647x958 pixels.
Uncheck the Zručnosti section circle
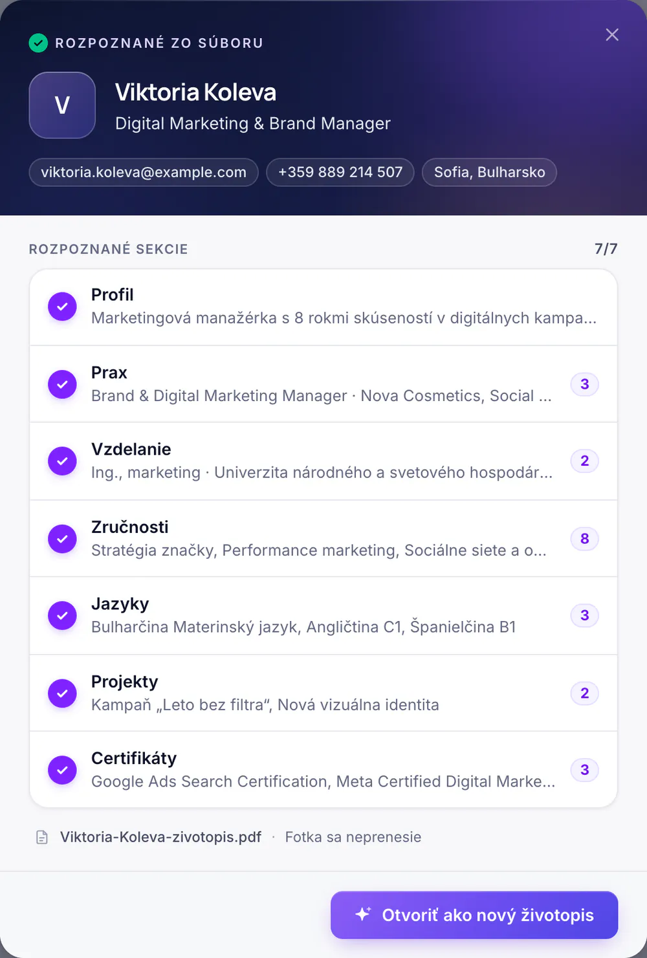tap(62, 538)
